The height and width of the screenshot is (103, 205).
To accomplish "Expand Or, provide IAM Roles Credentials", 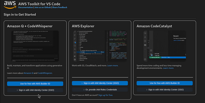I will 100,89.
